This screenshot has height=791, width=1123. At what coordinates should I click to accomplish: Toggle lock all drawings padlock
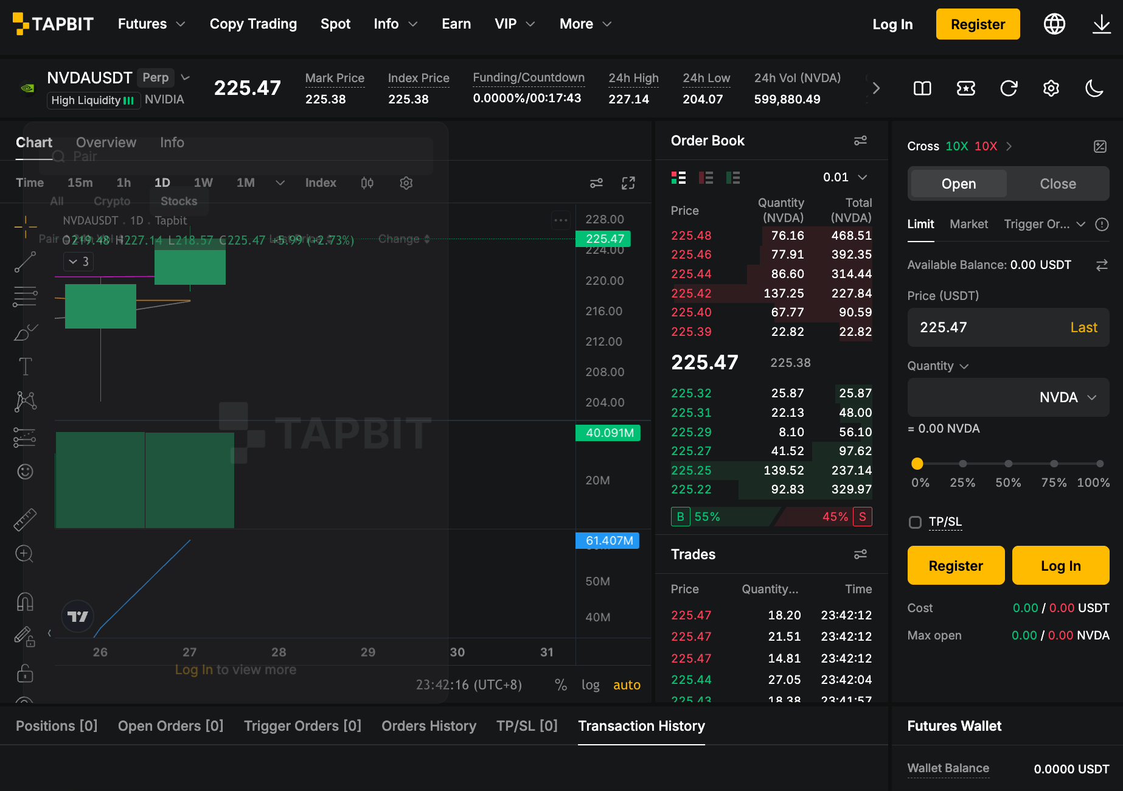(25, 673)
